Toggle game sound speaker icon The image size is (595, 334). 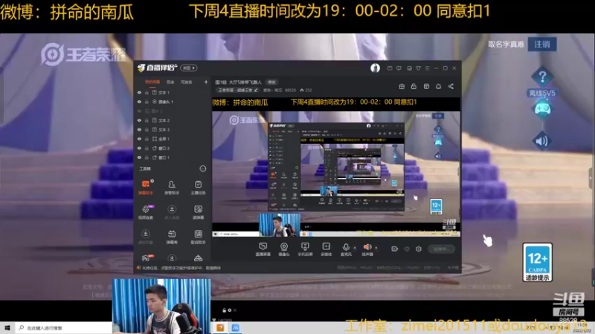542,141
